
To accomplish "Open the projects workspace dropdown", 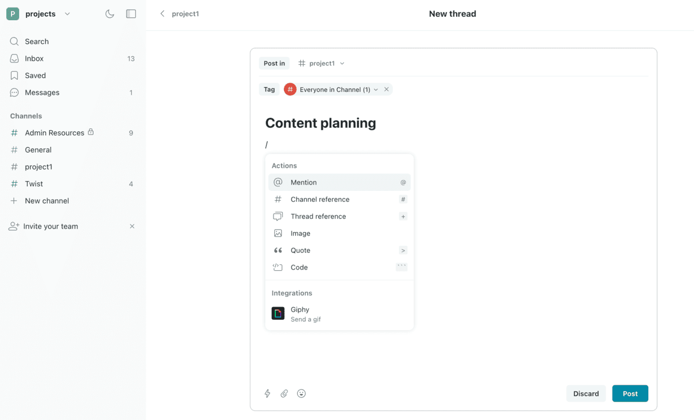I will coord(67,14).
